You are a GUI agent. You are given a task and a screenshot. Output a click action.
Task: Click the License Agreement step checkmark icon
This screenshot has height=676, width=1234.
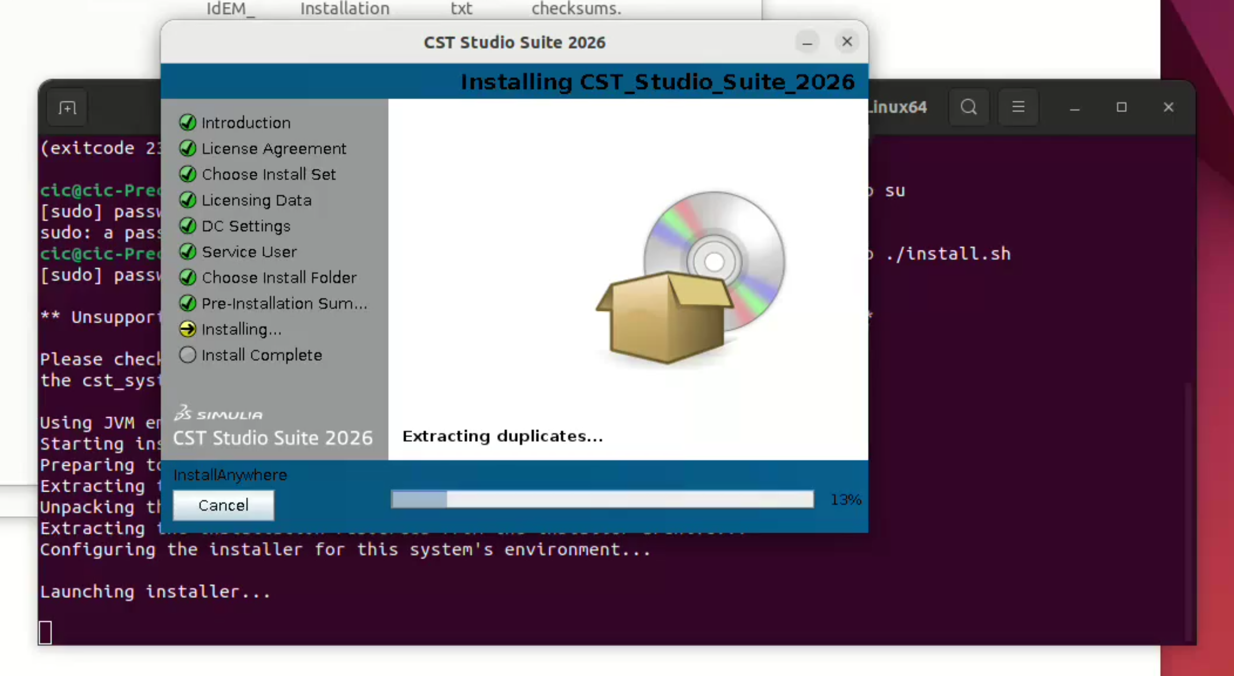[x=188, y=148]
